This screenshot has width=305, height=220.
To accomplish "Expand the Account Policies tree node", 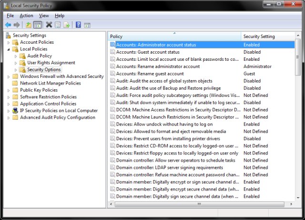I will tap(8, 42).
